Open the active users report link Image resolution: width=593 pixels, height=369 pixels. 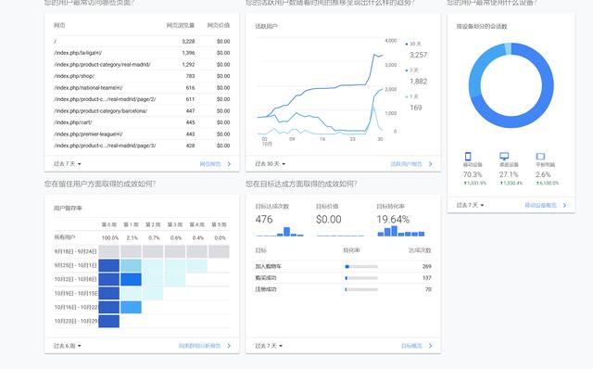click(x=406, y=164)
